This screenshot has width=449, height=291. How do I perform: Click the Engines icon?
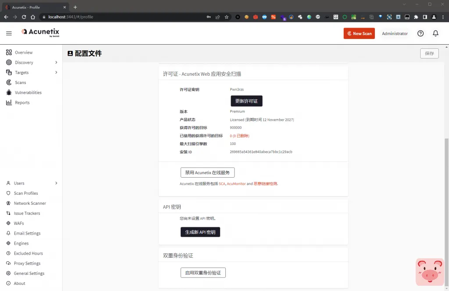pyautogui.click(x=8, y=243)
